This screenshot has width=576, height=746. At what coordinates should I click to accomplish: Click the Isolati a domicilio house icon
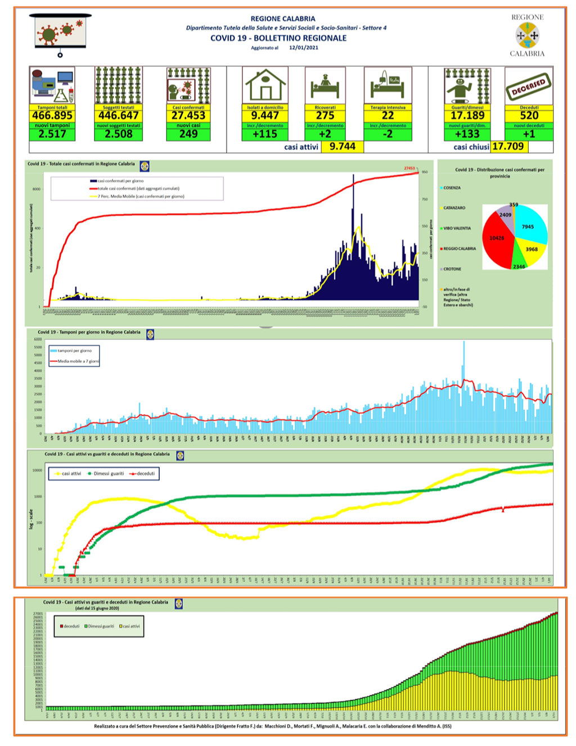[x=265, y=86]
